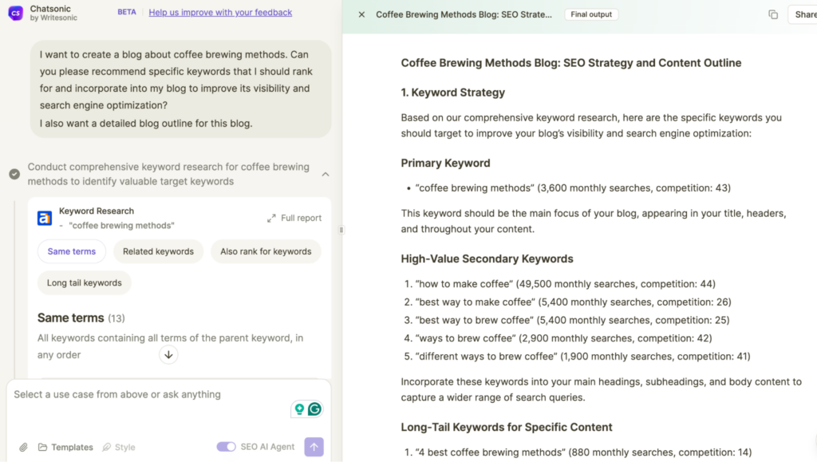
Task: Switch to Related keywords tab
Action: [158, 251]
